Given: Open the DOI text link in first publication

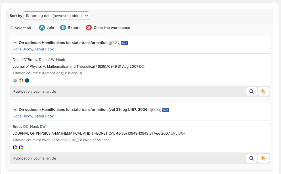Looking at the screenshot, I should coord(142,67).
